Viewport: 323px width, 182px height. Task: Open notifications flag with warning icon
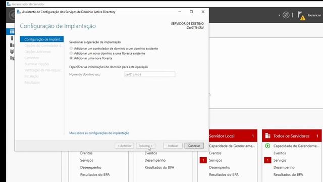(301, 16)
